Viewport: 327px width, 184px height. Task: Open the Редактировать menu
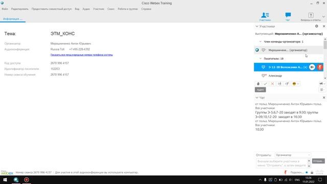pos(20,9)
